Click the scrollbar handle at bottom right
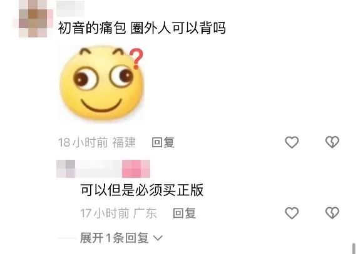 pos(354,248)
